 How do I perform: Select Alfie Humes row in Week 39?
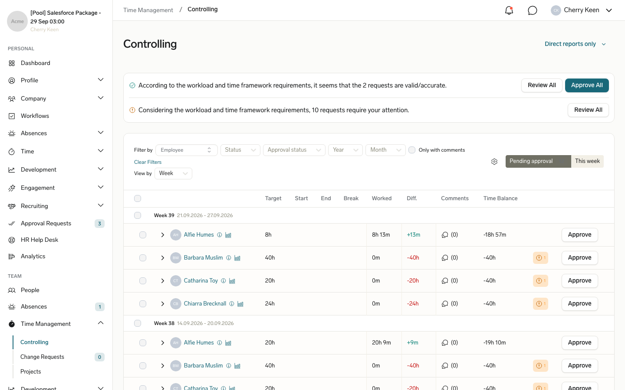click(x=143, y=235)
